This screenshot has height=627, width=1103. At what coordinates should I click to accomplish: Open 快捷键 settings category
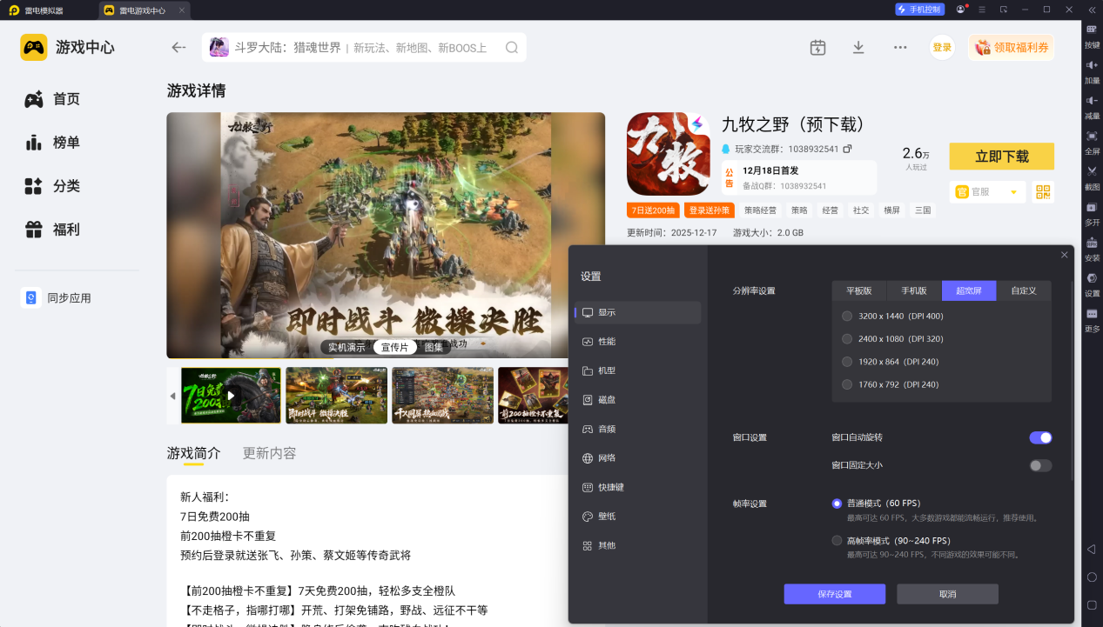[x=638, y=487]
